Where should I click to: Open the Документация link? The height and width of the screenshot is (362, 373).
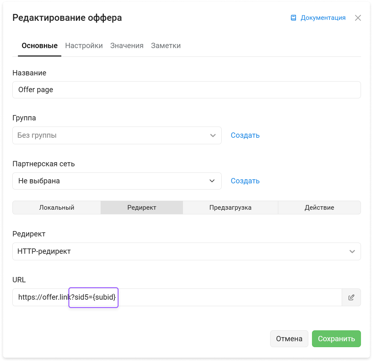tap(323, 18)
